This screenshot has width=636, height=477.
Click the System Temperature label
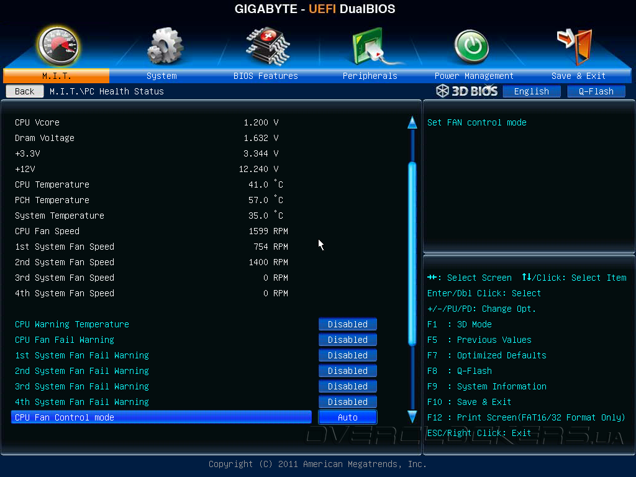click(60, 216)
